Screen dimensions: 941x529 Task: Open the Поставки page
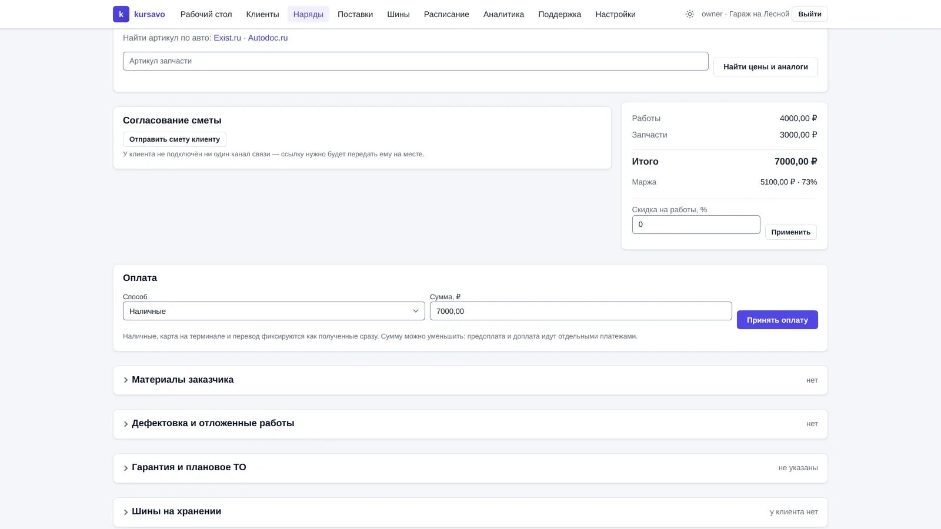(355, 14)
